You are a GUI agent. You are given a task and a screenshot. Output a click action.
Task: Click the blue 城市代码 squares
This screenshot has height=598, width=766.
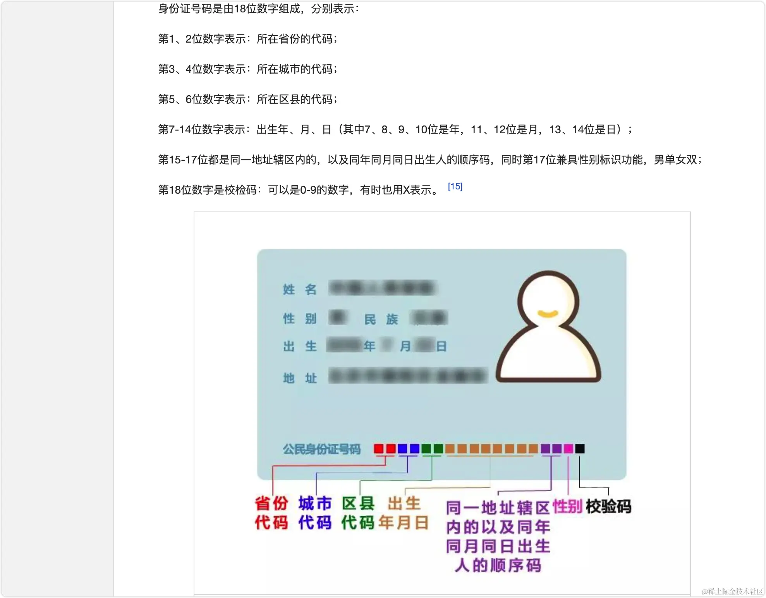pyautogui.click(x=409, y=449)
